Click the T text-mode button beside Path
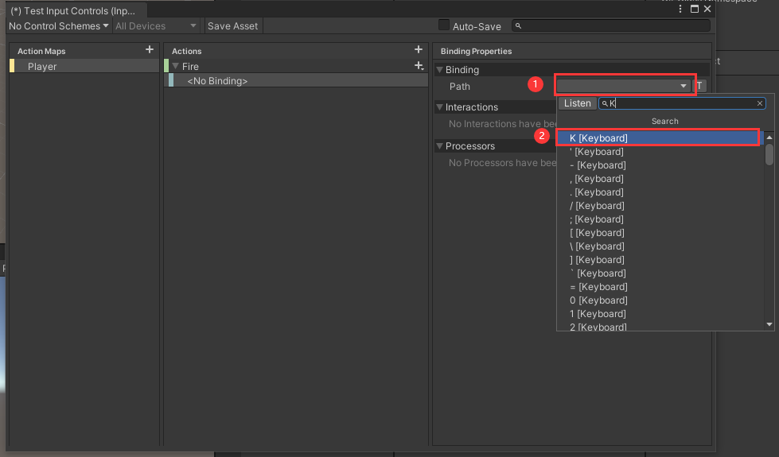Viewport: 779px width, 457px height. pyautogui.click(x=699, y=86)
